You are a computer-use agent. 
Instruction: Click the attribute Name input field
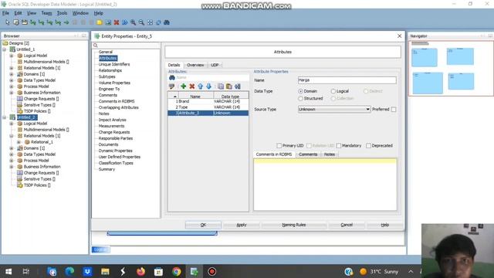coord(347,80)
